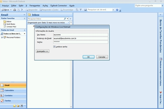Open the Calendário navigation pane
Screen dimensions: 164x109
[x=13, y=90]
